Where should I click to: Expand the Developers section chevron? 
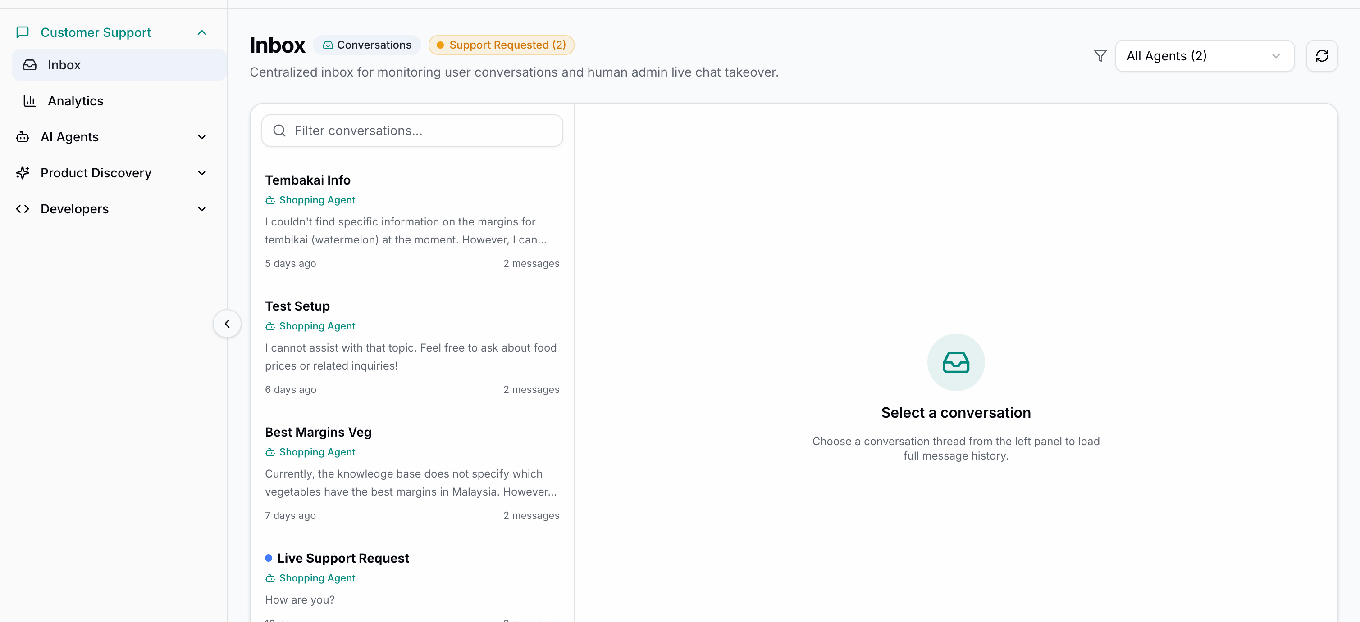click(x=202, y=209)
